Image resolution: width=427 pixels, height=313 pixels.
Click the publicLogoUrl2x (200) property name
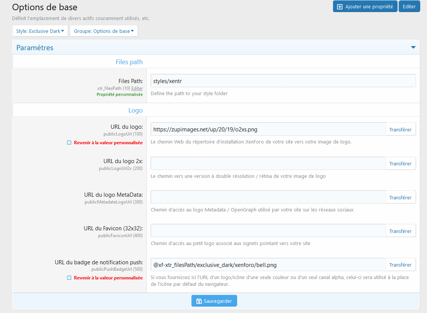coord(121,168)
